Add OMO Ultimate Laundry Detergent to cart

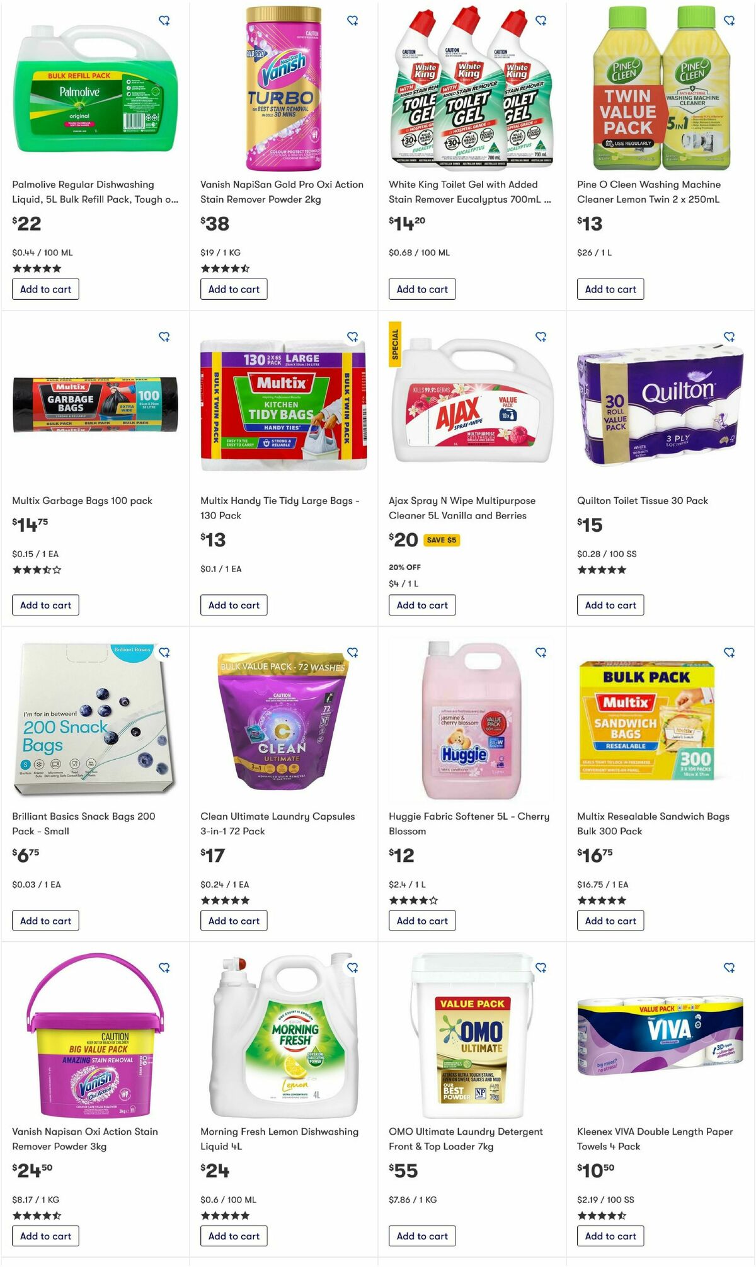click(x=421, y=1235)
